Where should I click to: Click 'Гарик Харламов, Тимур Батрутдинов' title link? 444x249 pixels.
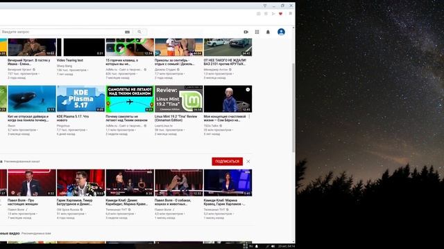[x=74, y=202]
